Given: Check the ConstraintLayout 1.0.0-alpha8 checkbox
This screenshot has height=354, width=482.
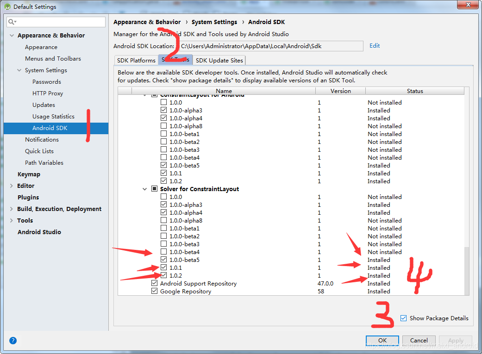Looking at the screenshot, I should (163, 126).
